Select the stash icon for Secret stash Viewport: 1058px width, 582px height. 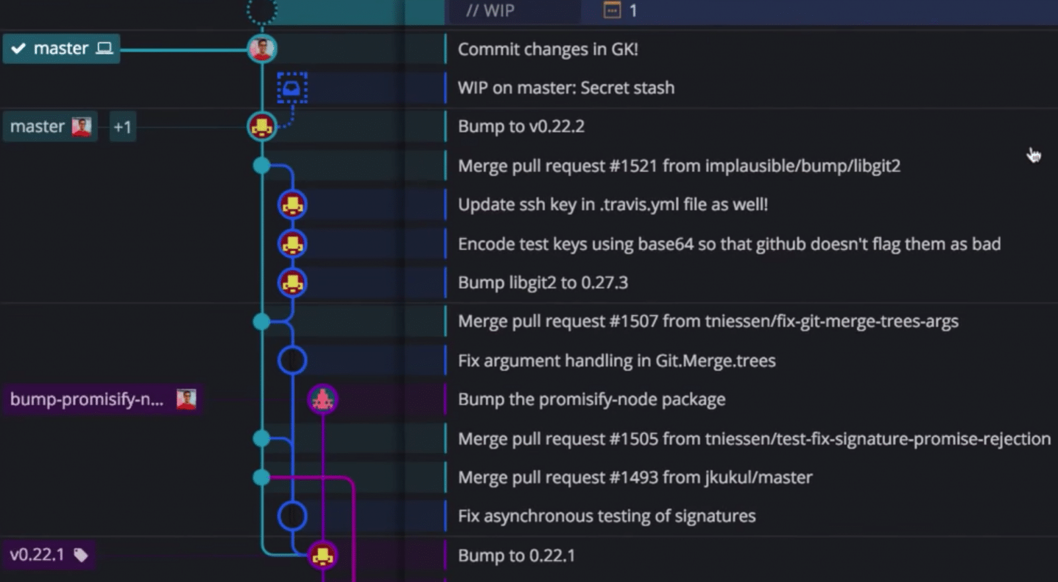pyautogui.click(x=291, y=87)
